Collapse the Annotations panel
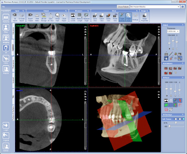This screenshot has height=154, width=187. [182, 63]
